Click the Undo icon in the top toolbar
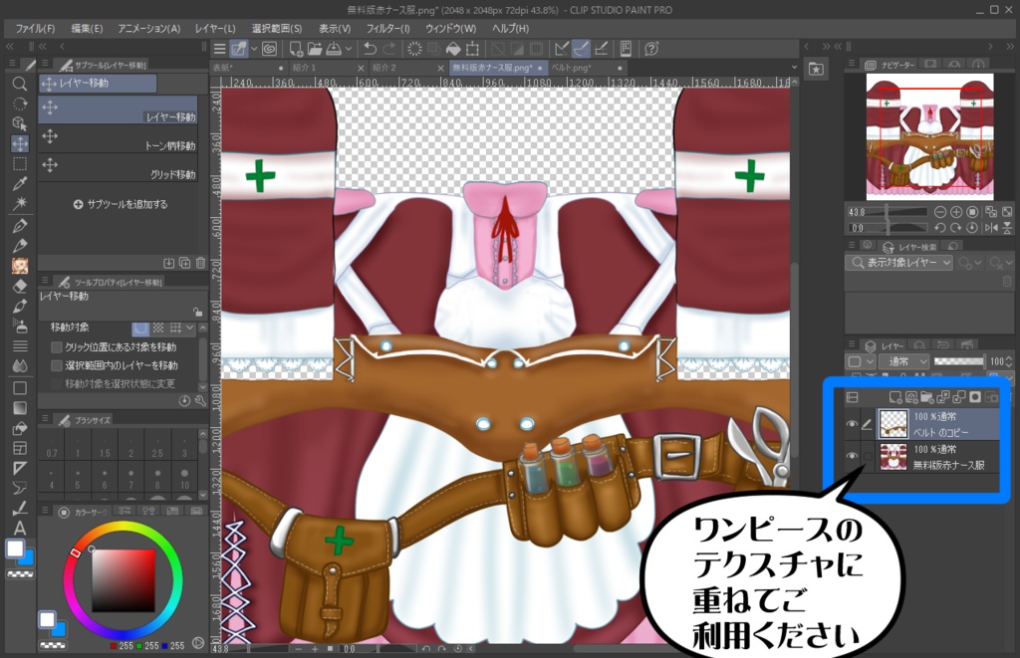This screenshot has width=1020, height=658. (369, 48)
